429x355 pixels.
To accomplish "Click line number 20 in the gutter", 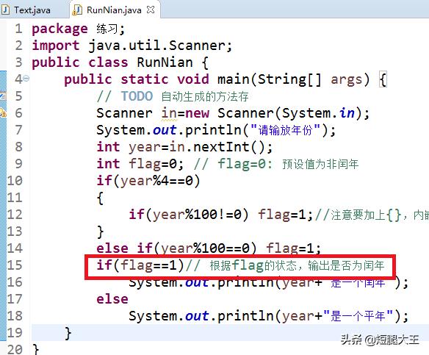I will pos(15,349).
